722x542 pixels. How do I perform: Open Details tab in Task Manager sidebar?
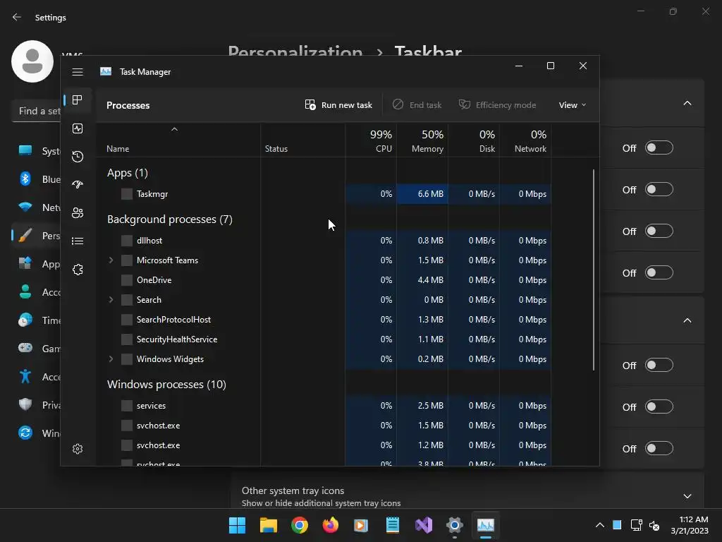pyautogui.click(x=78, y=241)
